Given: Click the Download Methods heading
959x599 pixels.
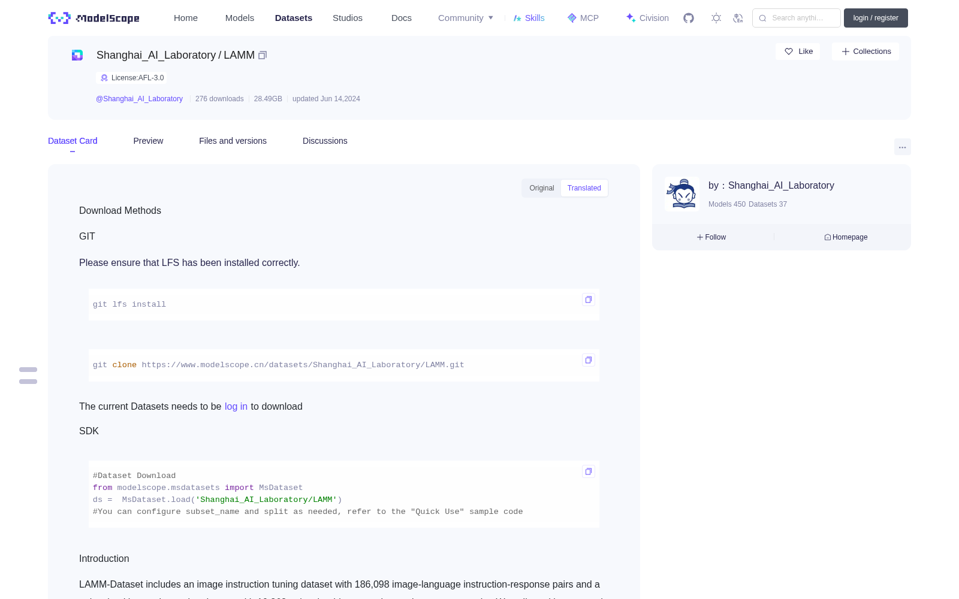Looking at the screenshot, I should tap(120, 210).
